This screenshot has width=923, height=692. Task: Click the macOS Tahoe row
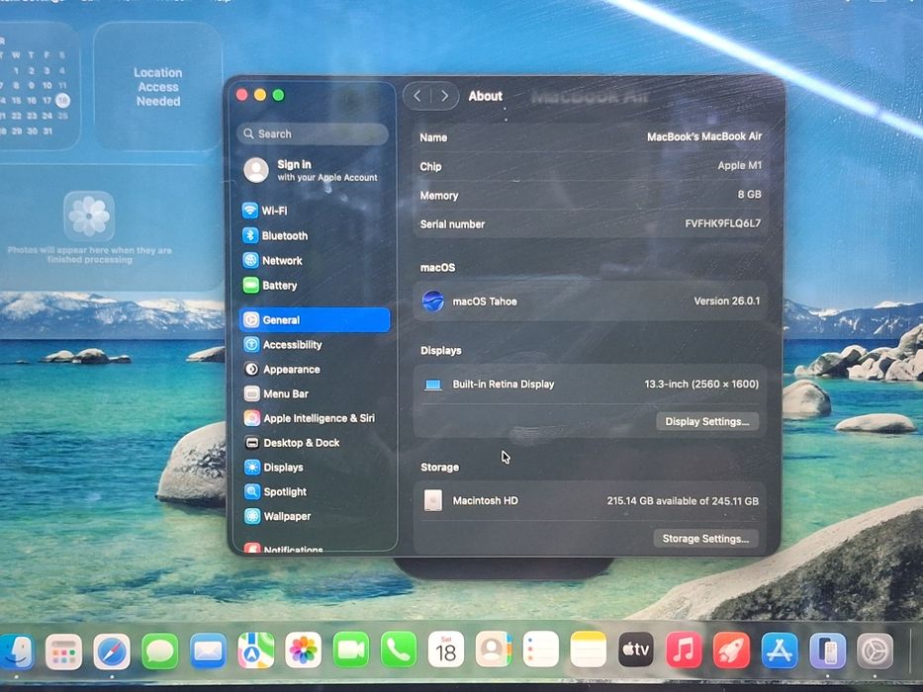click(x=591, y=301)
